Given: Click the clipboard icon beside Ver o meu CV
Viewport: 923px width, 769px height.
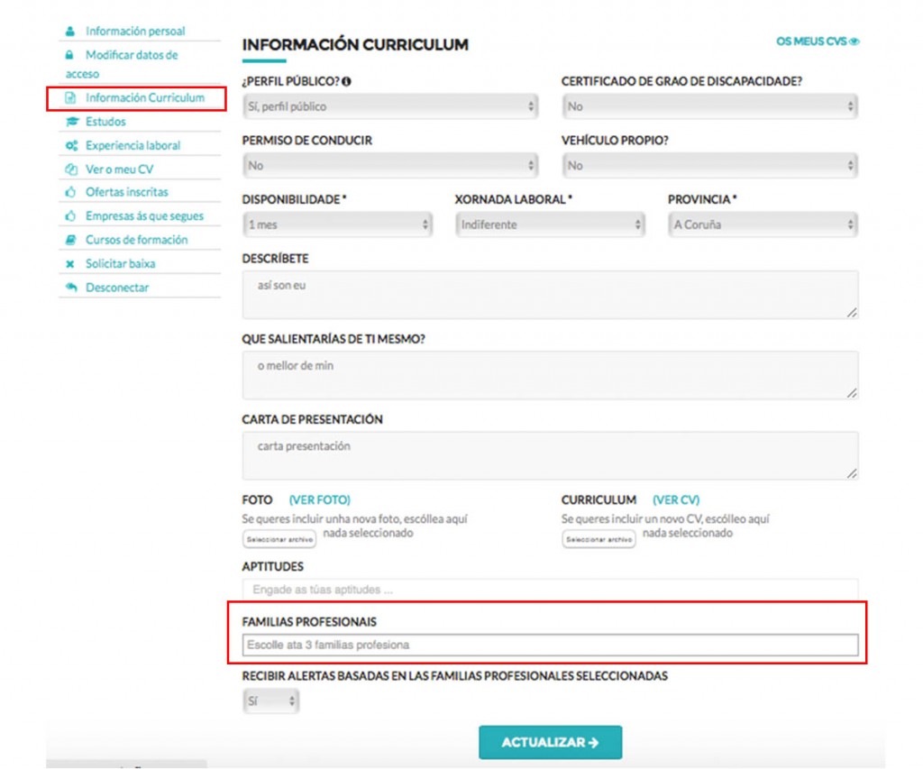Looking at the screenshot, I should pos(71,169).
